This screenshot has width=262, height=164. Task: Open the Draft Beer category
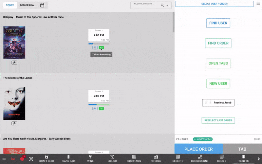[47, 159]
